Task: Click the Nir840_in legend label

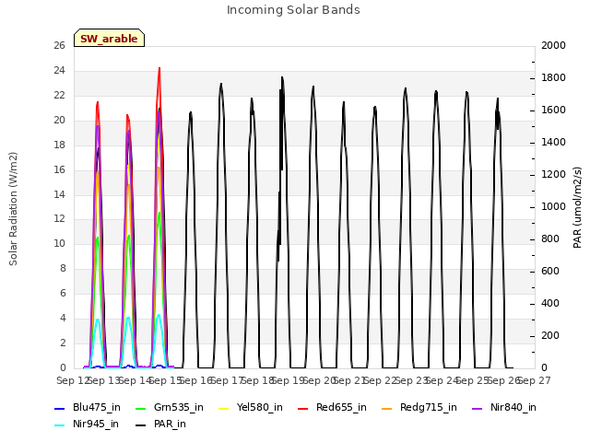Action: point(513,407)
